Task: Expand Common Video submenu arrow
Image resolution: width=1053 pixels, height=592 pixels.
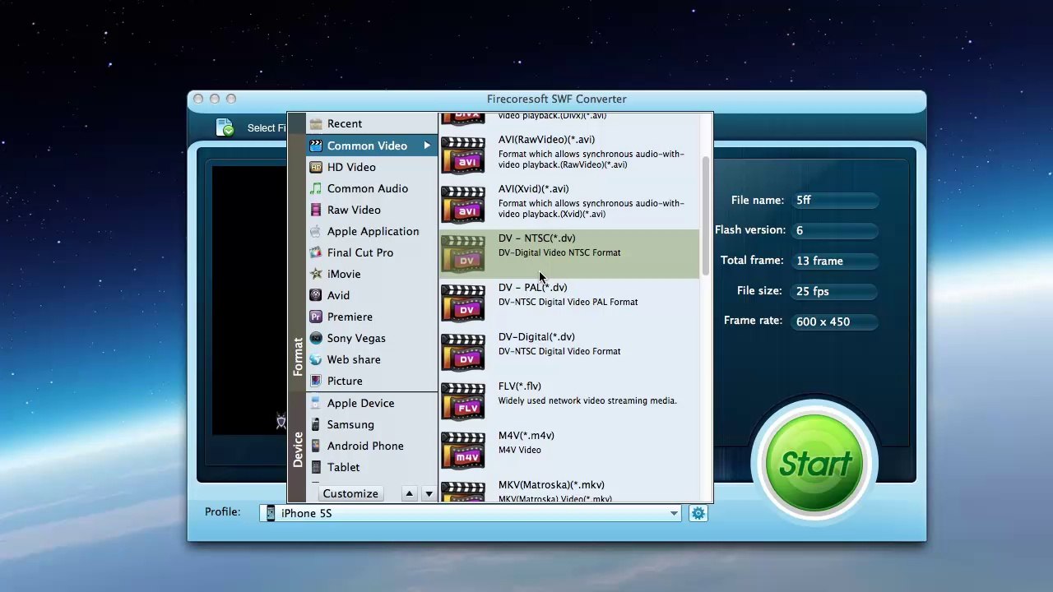Action: pyautogui.click(x=427, y=146)
